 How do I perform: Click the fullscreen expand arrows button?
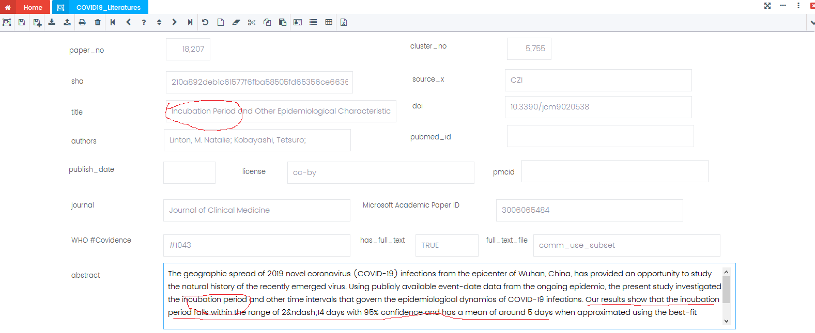coord(767,6)
